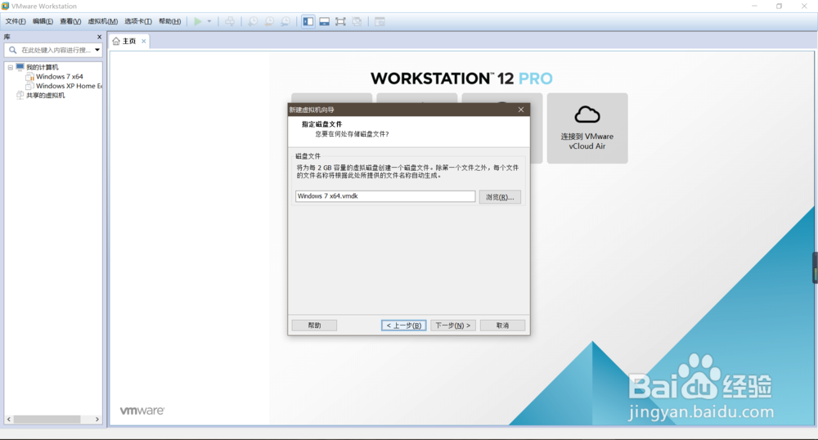Open the 帮助(H) menu
The height and width of the screenshot is (440, 818).
(170, 21)
